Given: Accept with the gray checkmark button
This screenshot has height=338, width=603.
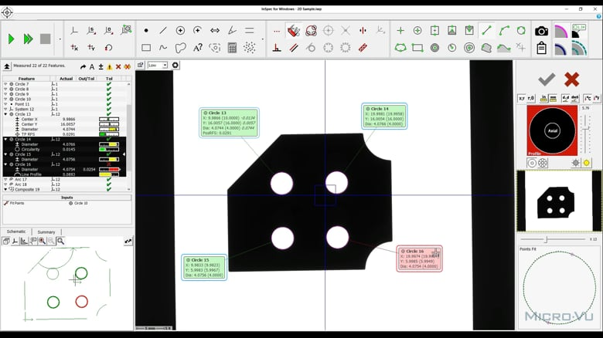Looking at the screenshot, I should tap(547, 79).
